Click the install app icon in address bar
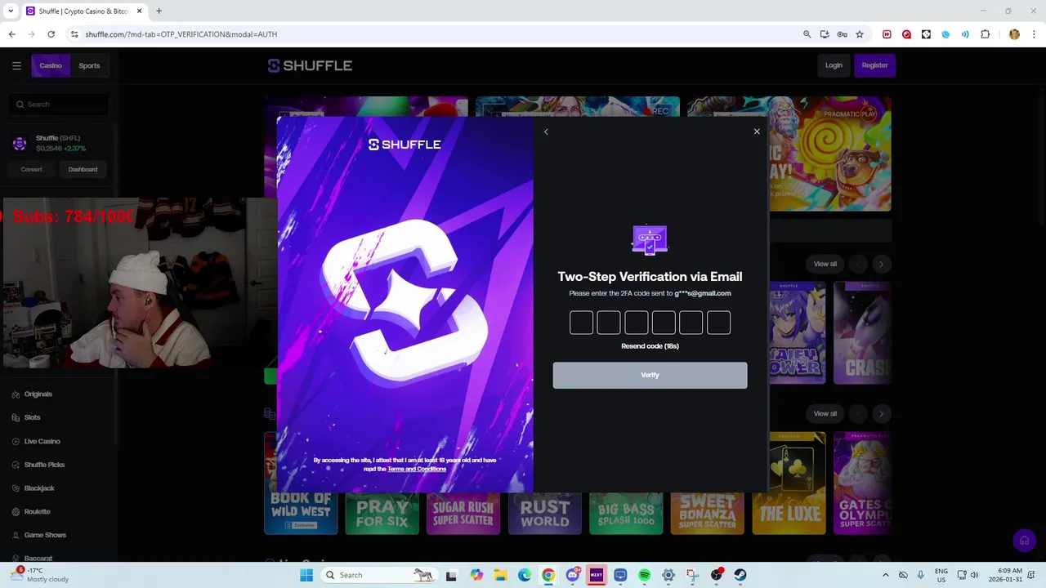 [825, 34]
